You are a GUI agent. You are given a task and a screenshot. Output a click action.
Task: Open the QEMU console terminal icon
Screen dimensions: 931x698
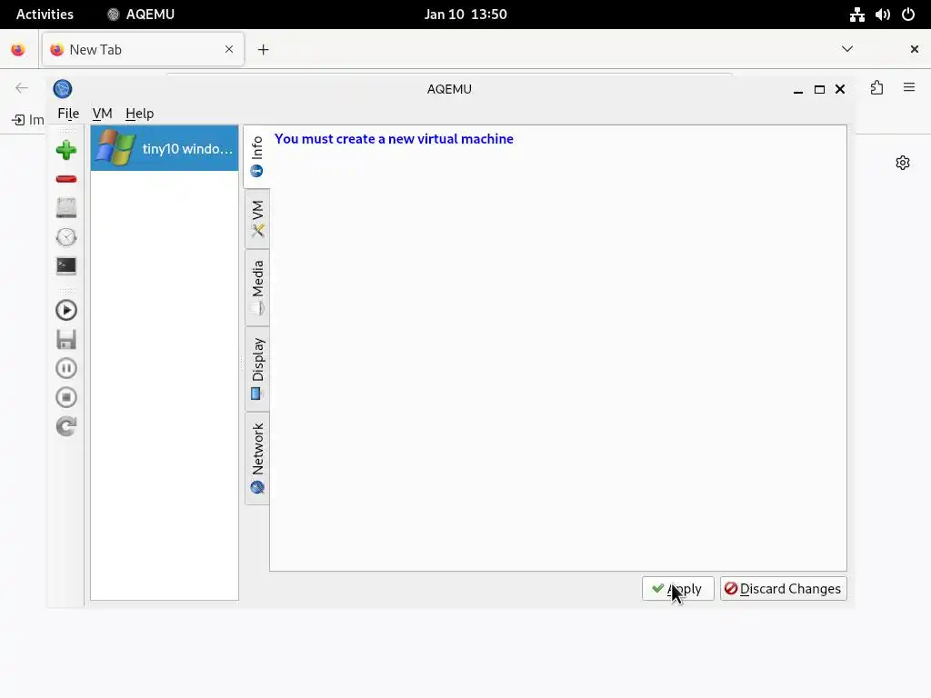point(65,266)
